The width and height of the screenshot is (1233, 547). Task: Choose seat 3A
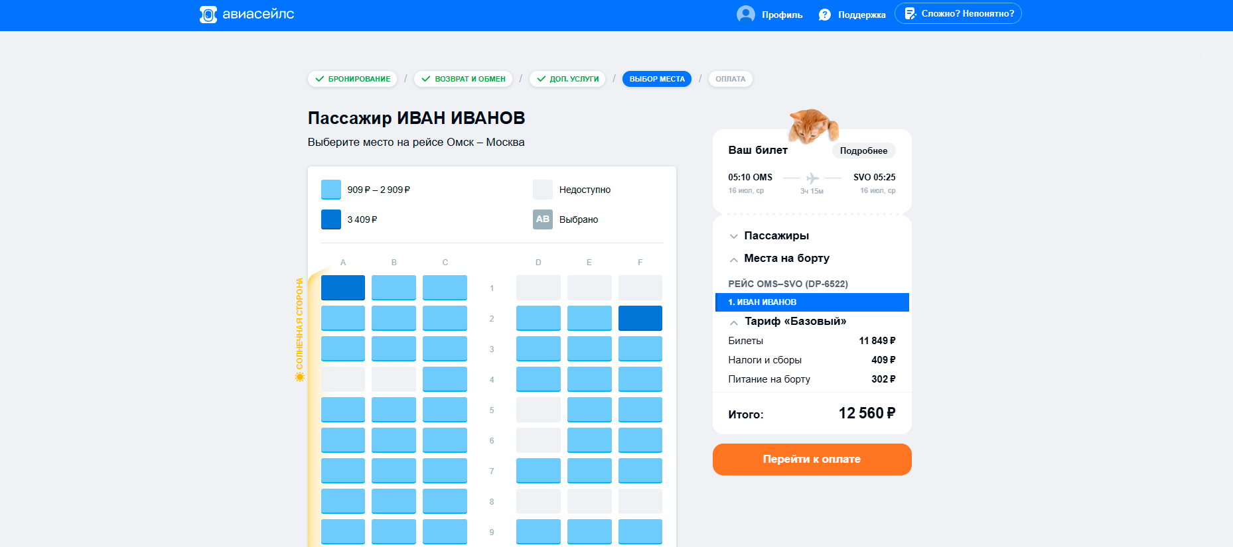[343, 349]
